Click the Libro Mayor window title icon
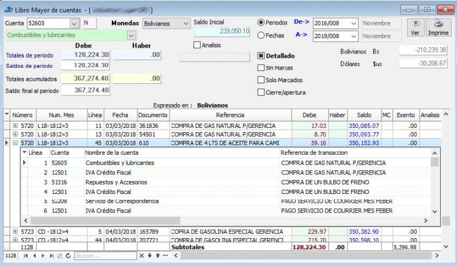Screen dimensions: 457x266 pos(9,10)
